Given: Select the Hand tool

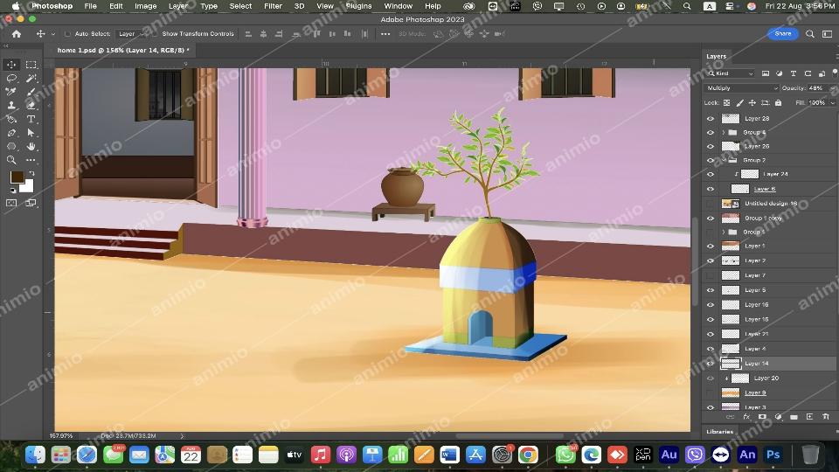Looking at the screenshot, I should [x=31, y=146].
